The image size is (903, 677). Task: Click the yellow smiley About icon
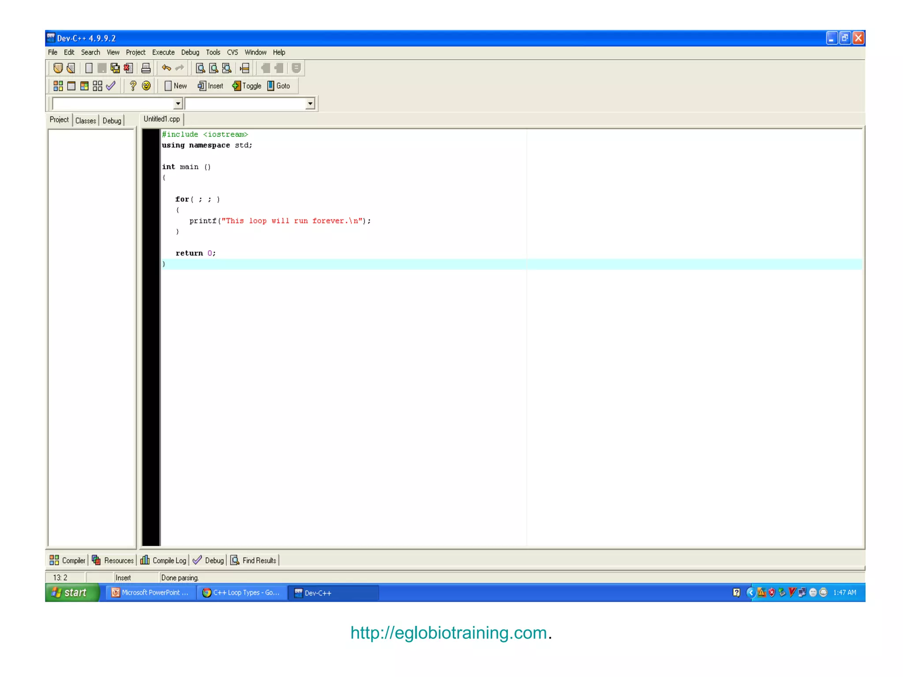tap(146, 86)
